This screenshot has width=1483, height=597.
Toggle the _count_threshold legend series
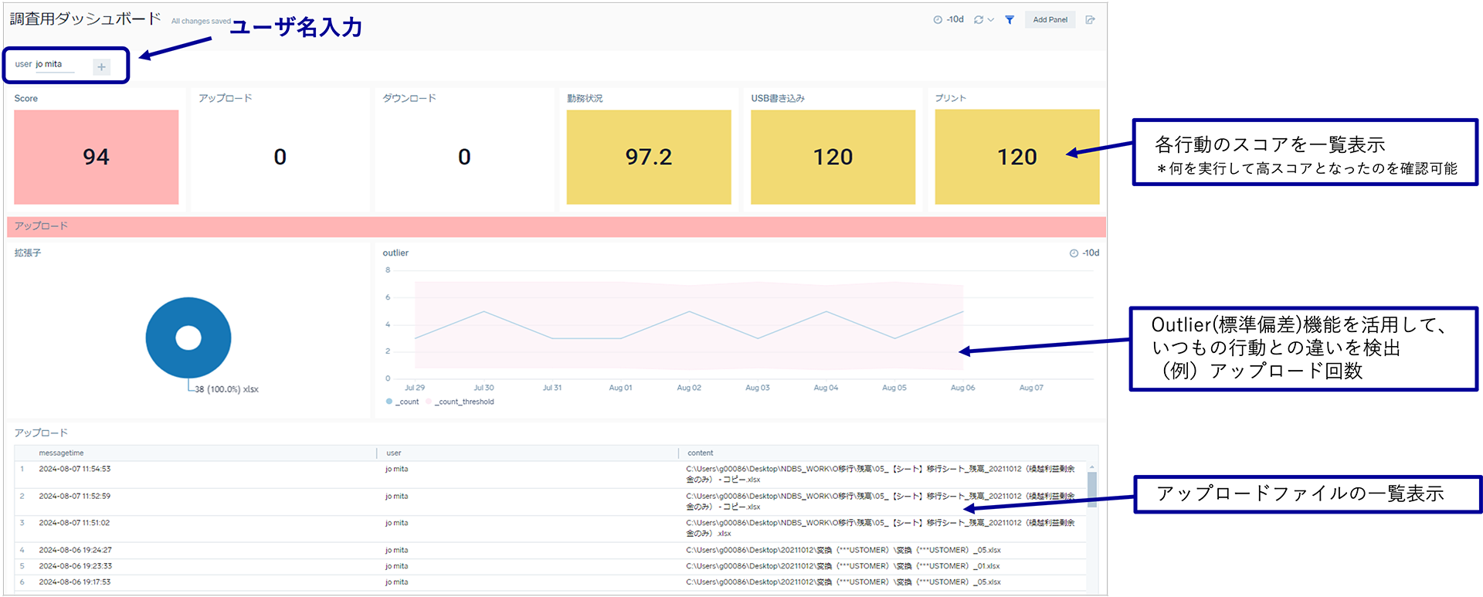[460, 402]
